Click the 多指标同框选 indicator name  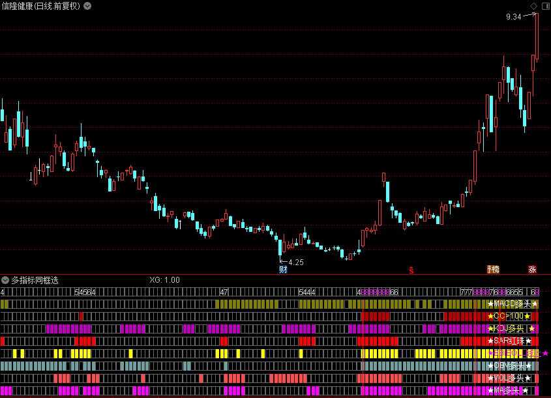click(x=35, y=280)
